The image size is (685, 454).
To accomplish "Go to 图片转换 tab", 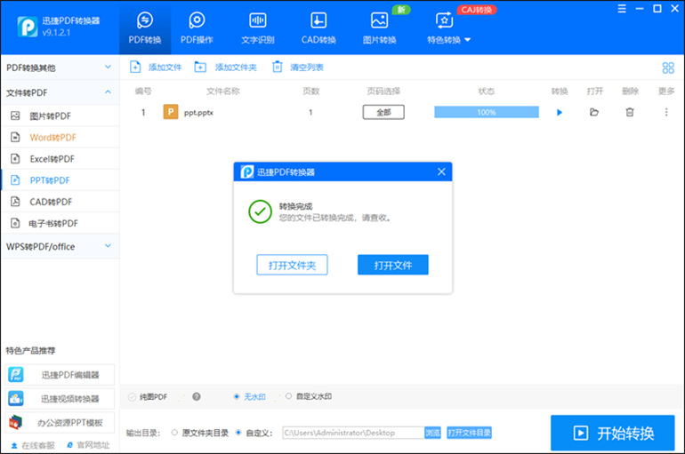I will (x=379, y=28).
